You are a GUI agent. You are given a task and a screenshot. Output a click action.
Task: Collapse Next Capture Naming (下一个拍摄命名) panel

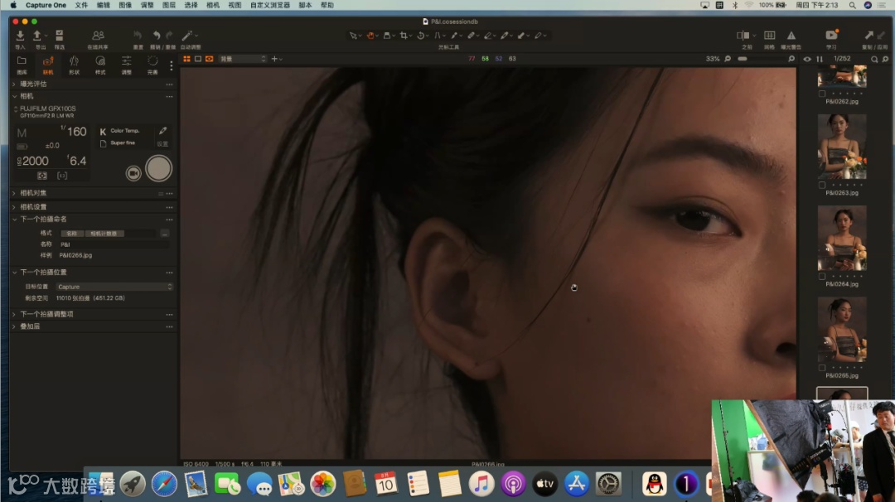[x=14, y=220]
